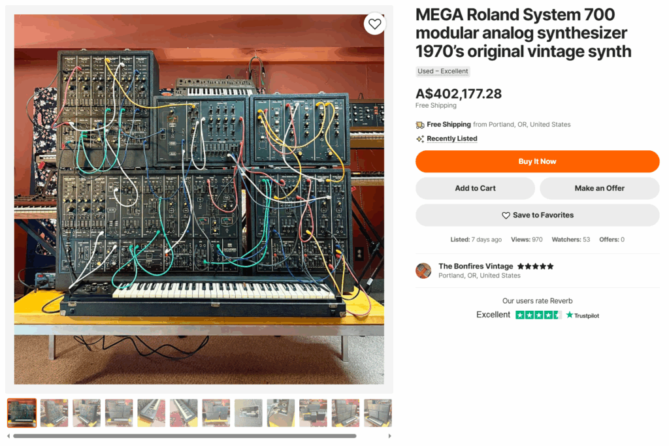
Task: Click the thumbnail strip horizontal scrollbar
Action: click(x=184, y=436)
